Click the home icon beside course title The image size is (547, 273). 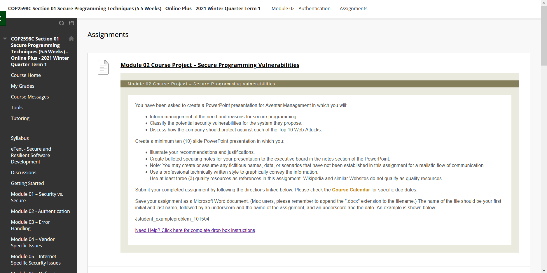tap(71, 38)
